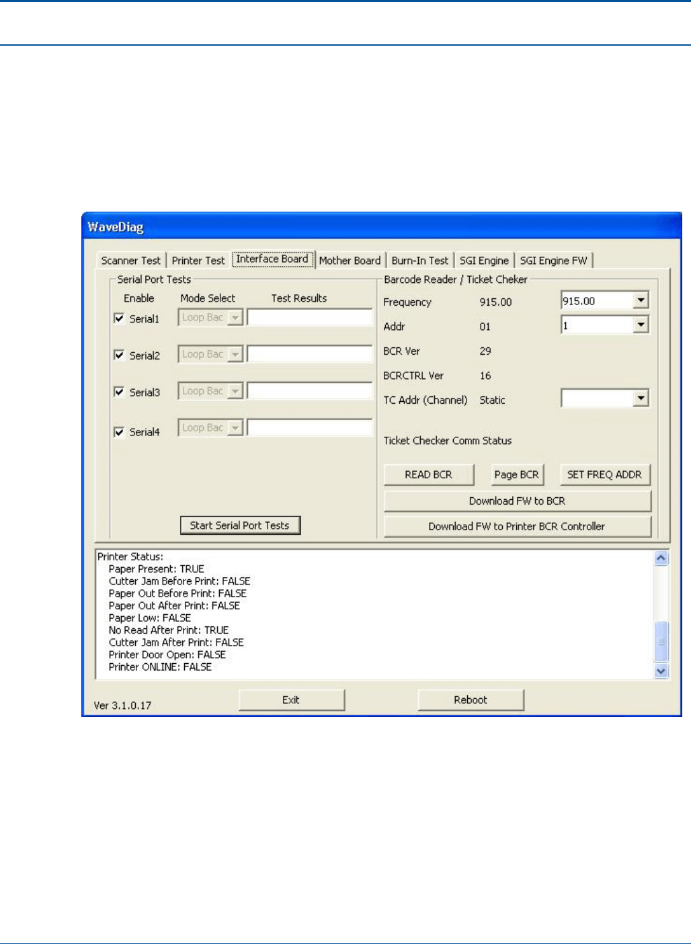Click the BCRCTRL Ver value 16

coord(485,376)
